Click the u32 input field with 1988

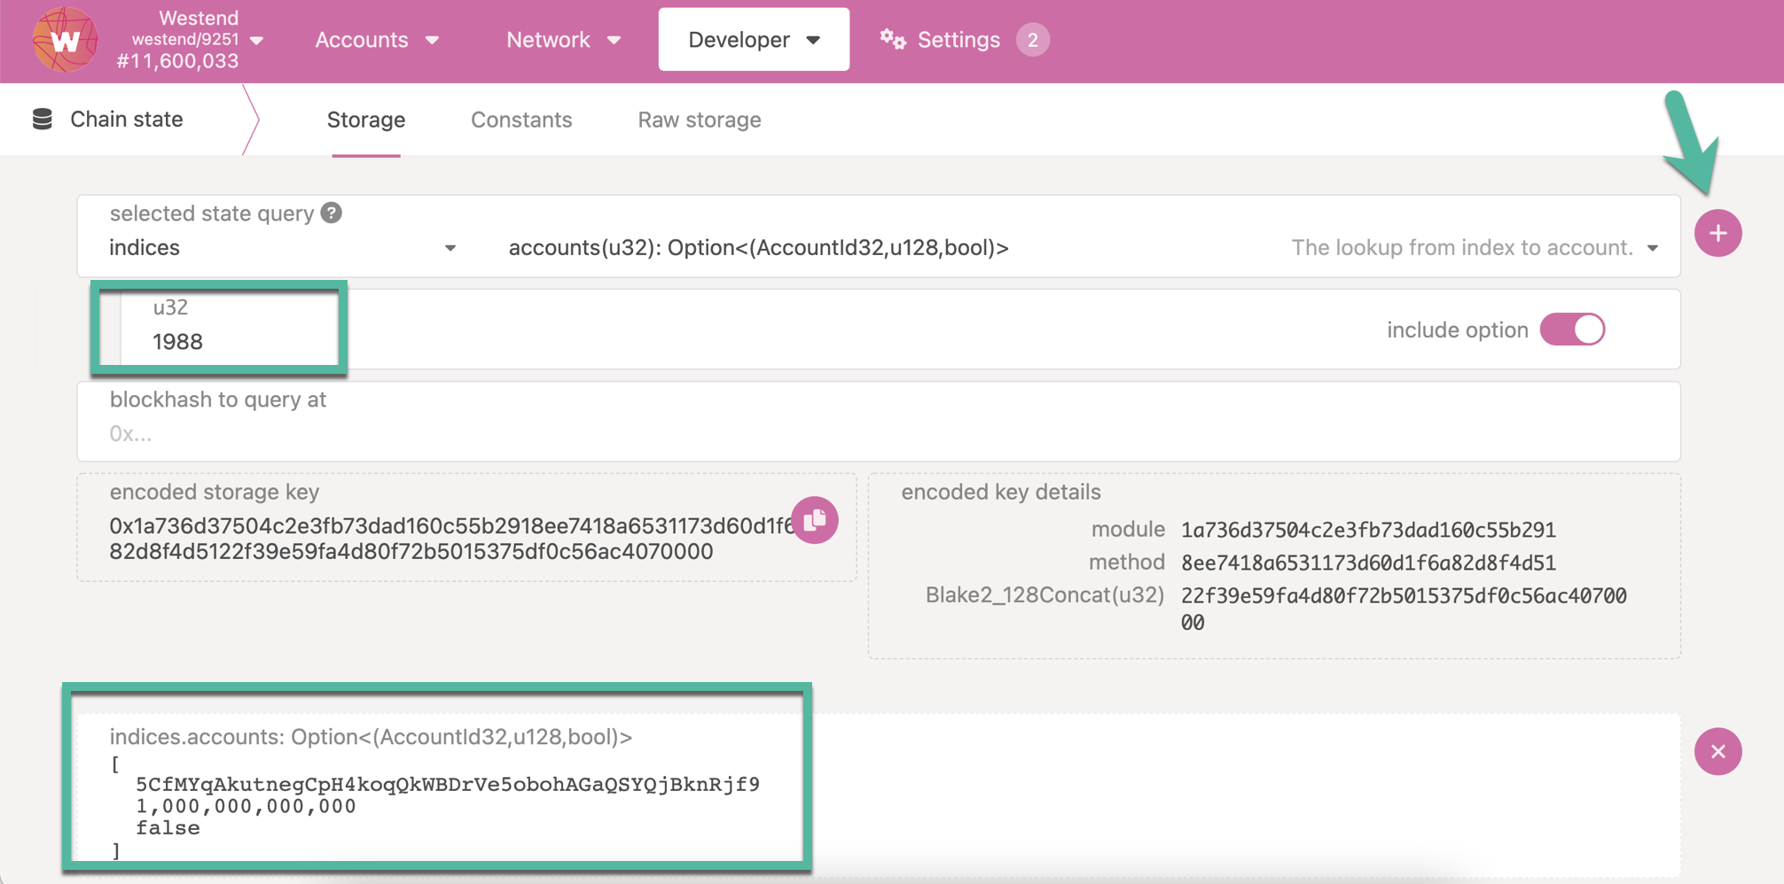click(x=231, y=341)
